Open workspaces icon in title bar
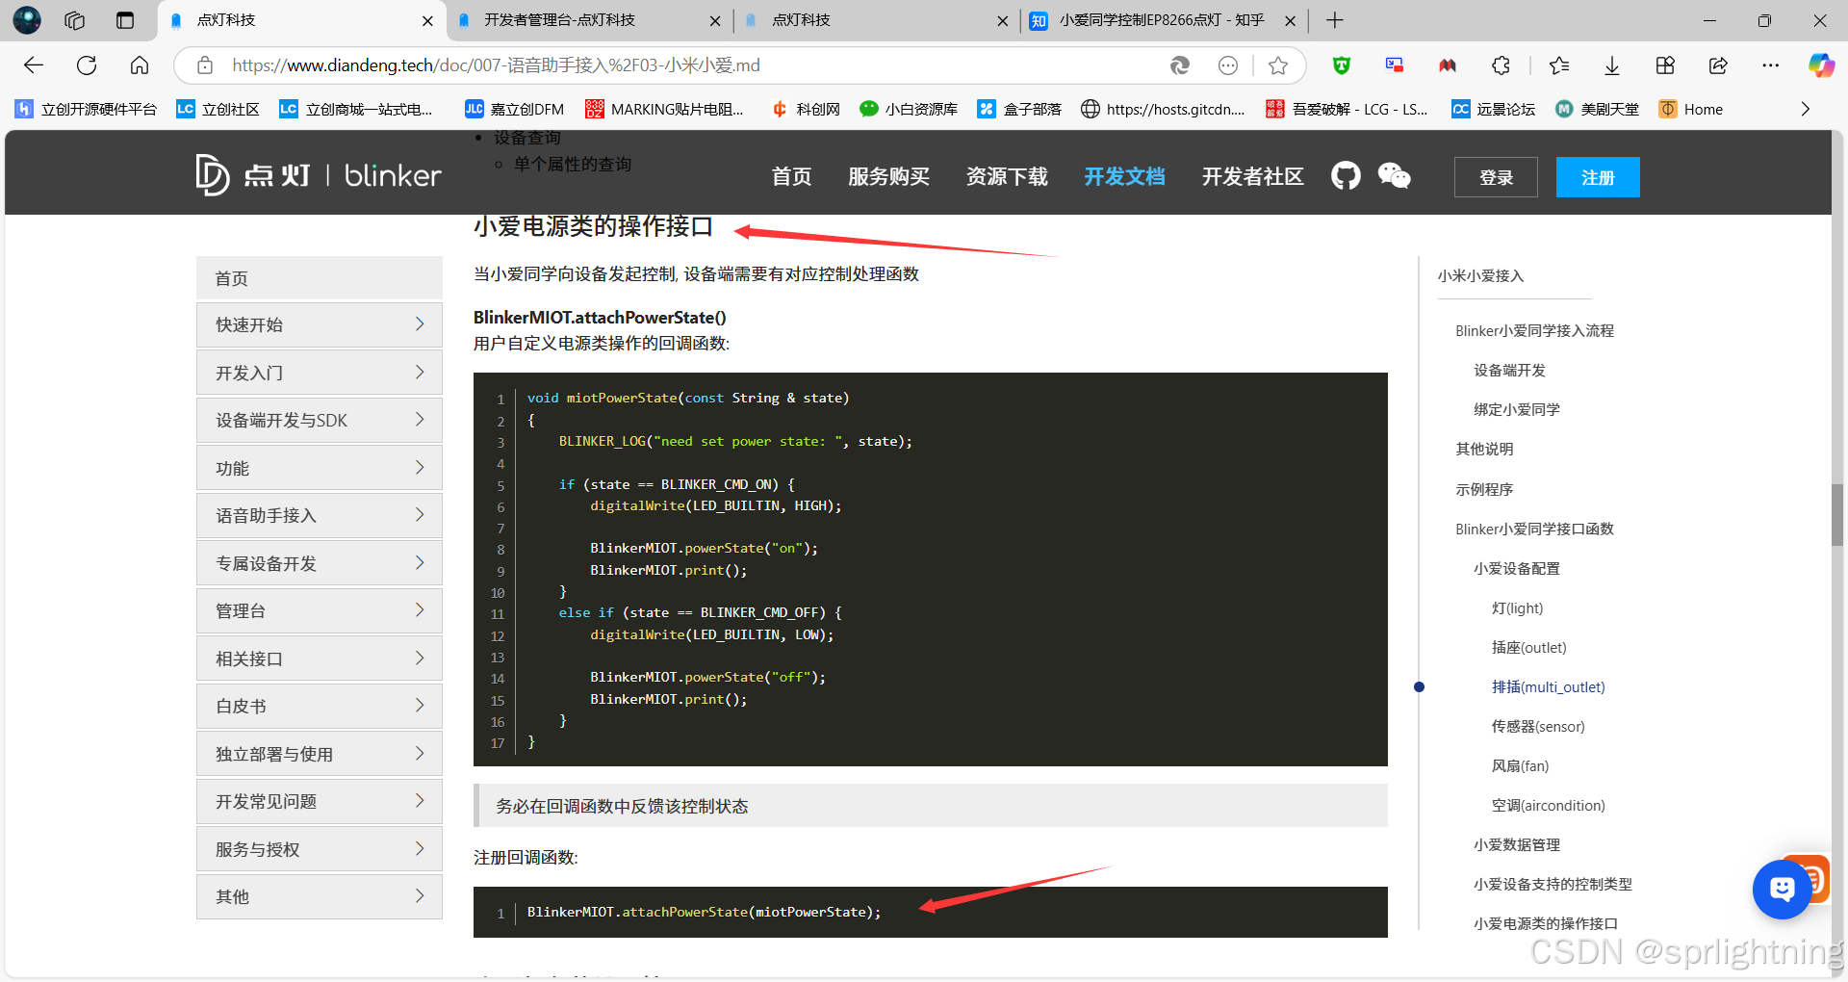Viewport: 1848px width, 982px height. pyautogui.click(x=75, y=20)
